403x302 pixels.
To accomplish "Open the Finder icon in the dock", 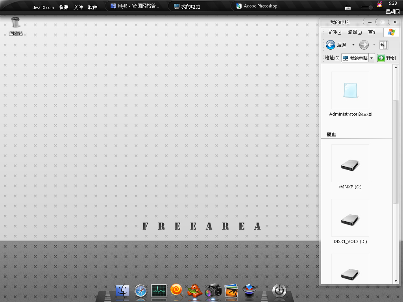I will 123,291.
